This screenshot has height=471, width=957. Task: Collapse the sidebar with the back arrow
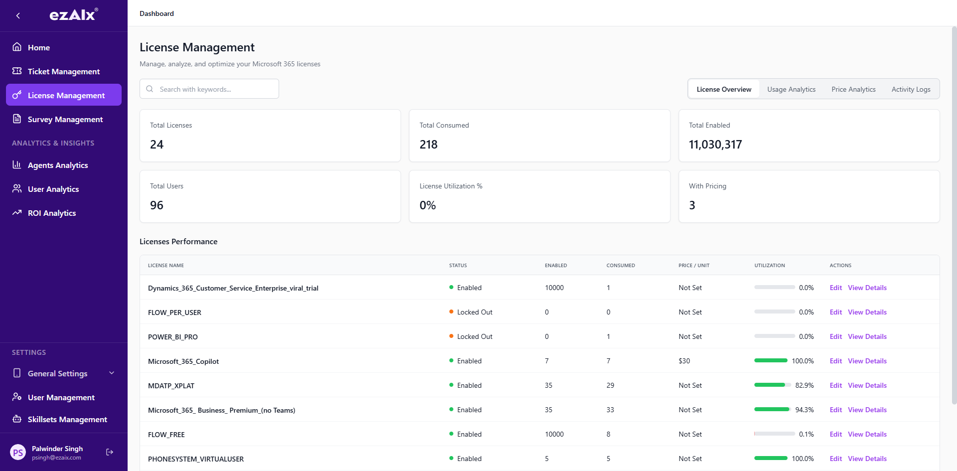[18, 15]
